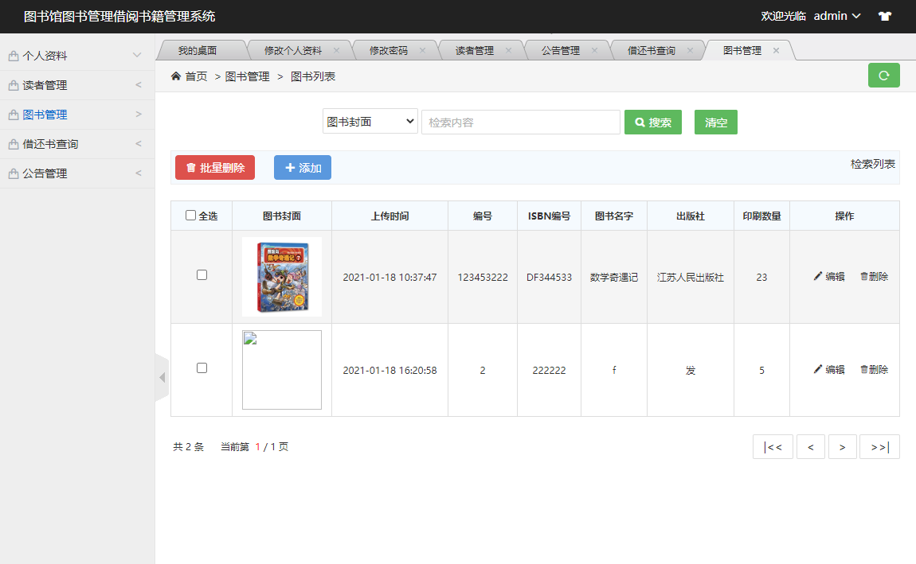Screen dimensions: 916x564
Task: Open the 图书封面 search field dropdown
Action: (x=370, y=121)
